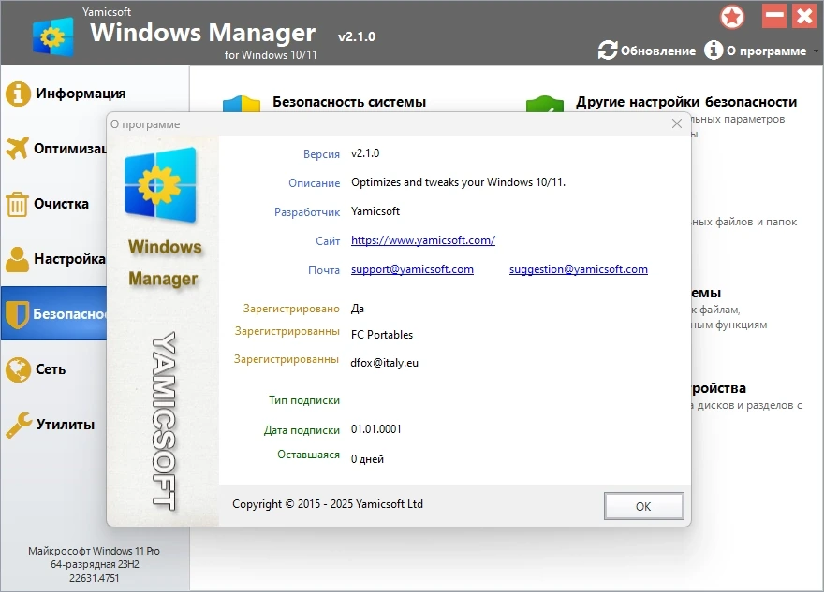Select the Сеть section
The image size is (824, 592).
53,369
